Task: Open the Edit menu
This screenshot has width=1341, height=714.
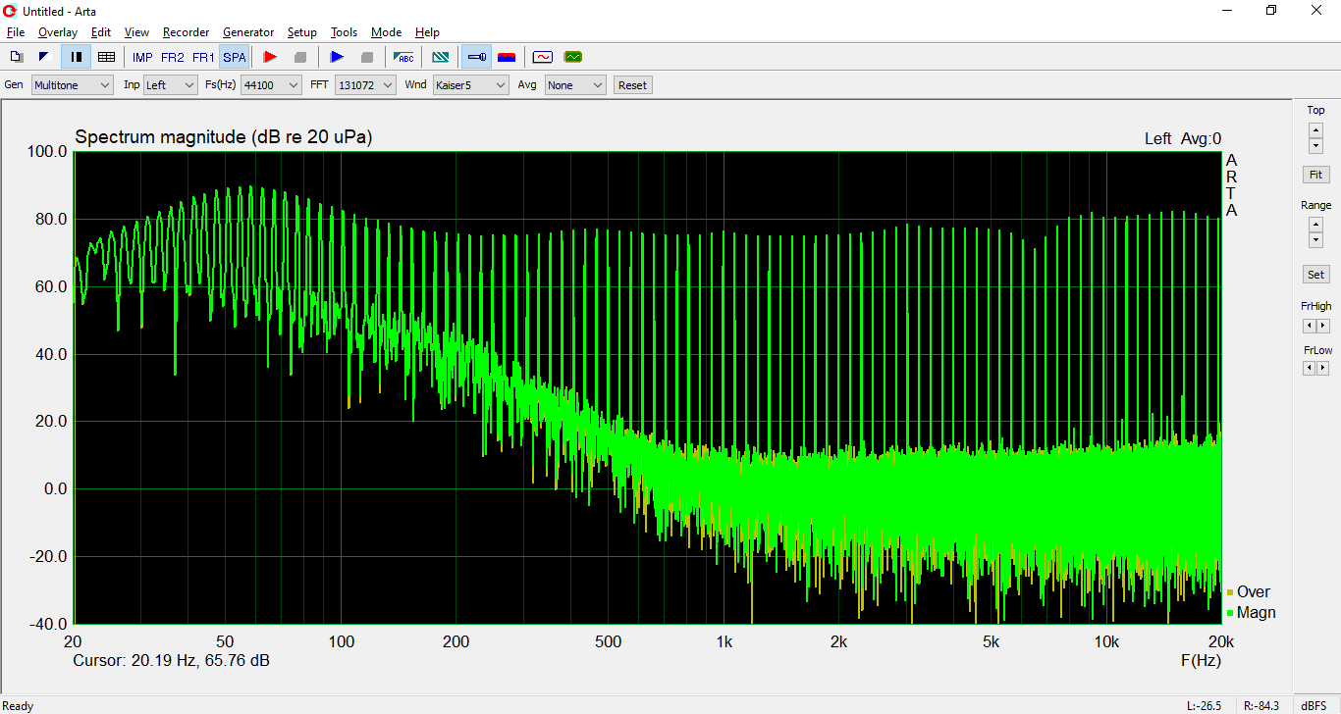Action: coord(101,32)
